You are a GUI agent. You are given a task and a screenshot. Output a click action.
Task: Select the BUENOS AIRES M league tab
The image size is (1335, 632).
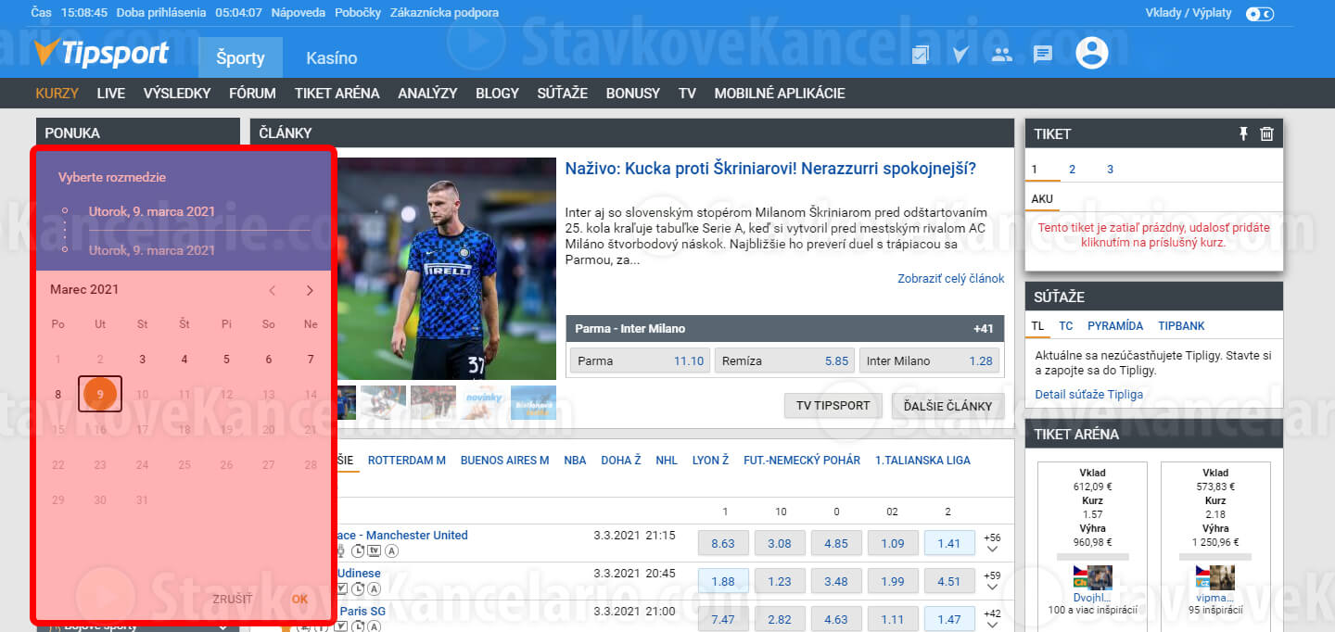point(505,461)
